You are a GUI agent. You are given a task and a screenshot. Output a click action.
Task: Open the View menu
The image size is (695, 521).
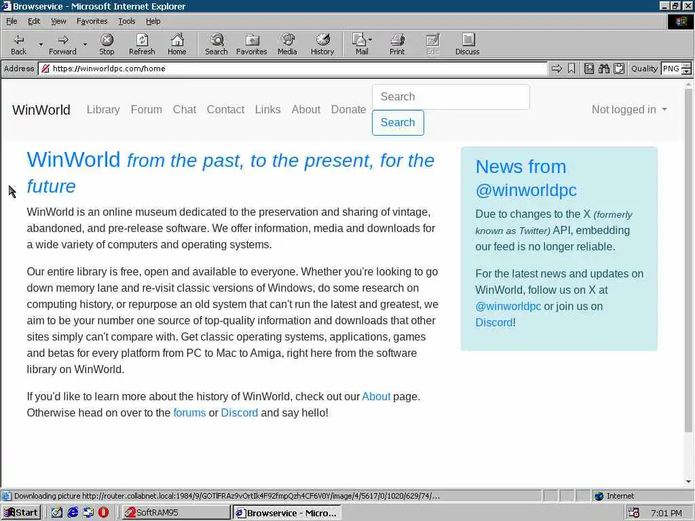(58, 21)
